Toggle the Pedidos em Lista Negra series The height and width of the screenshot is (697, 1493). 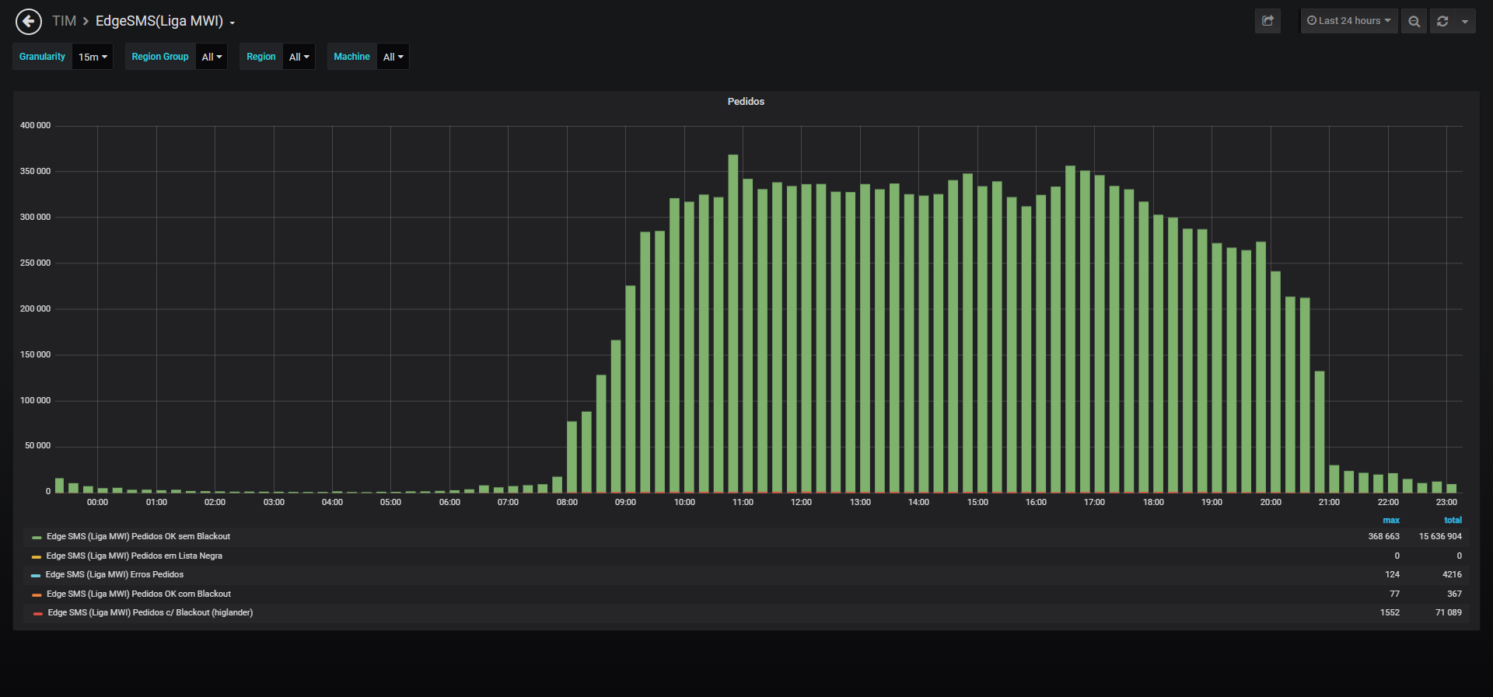click(x=134, y=556)
